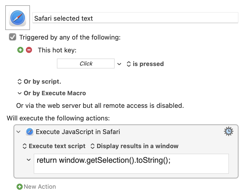Click the Safari icon in action header
The height and width of the screenshot is (195, 244).
point(30,132)
